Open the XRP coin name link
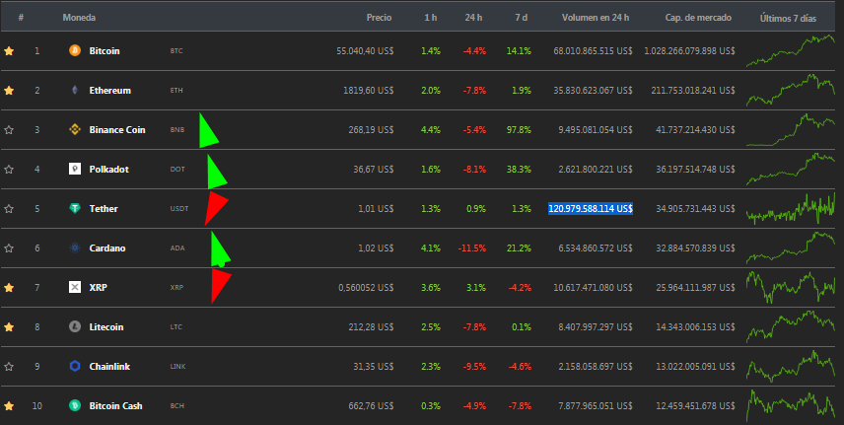The width and height of the screenshot is (844, 425). click(98, 287)
